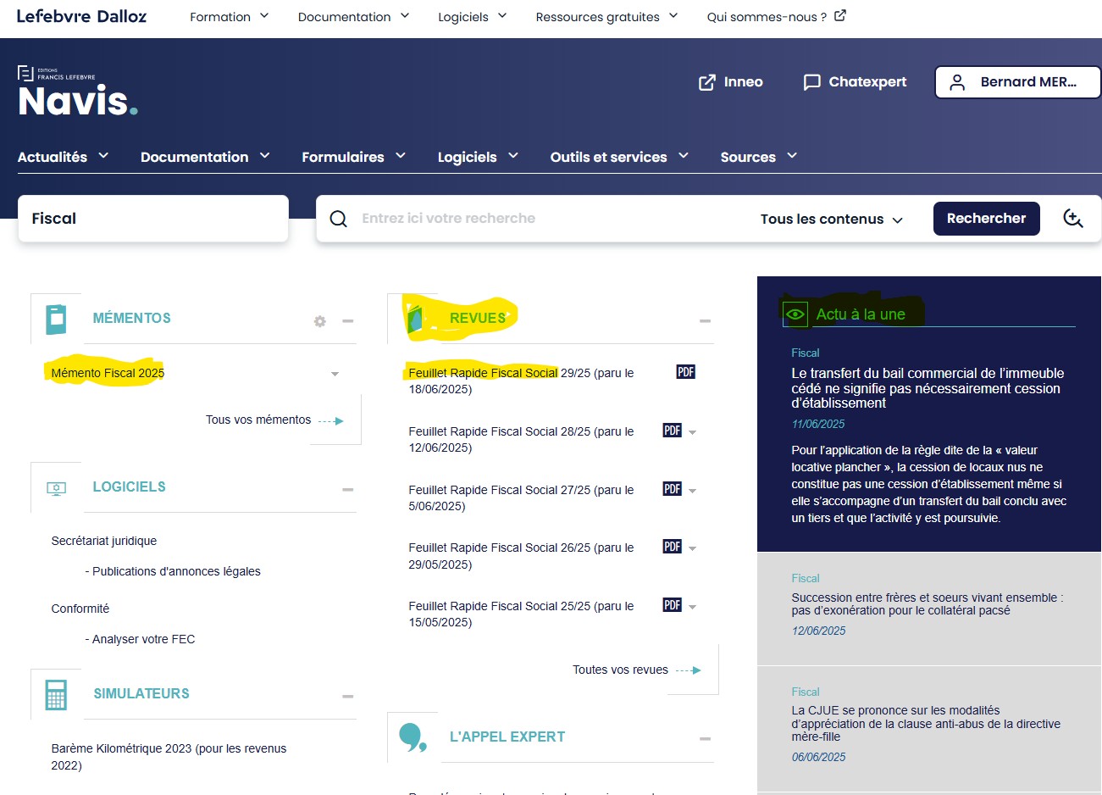Open Feuillet Rapide Fiscal Social 29/25

(x=521, y=381)
